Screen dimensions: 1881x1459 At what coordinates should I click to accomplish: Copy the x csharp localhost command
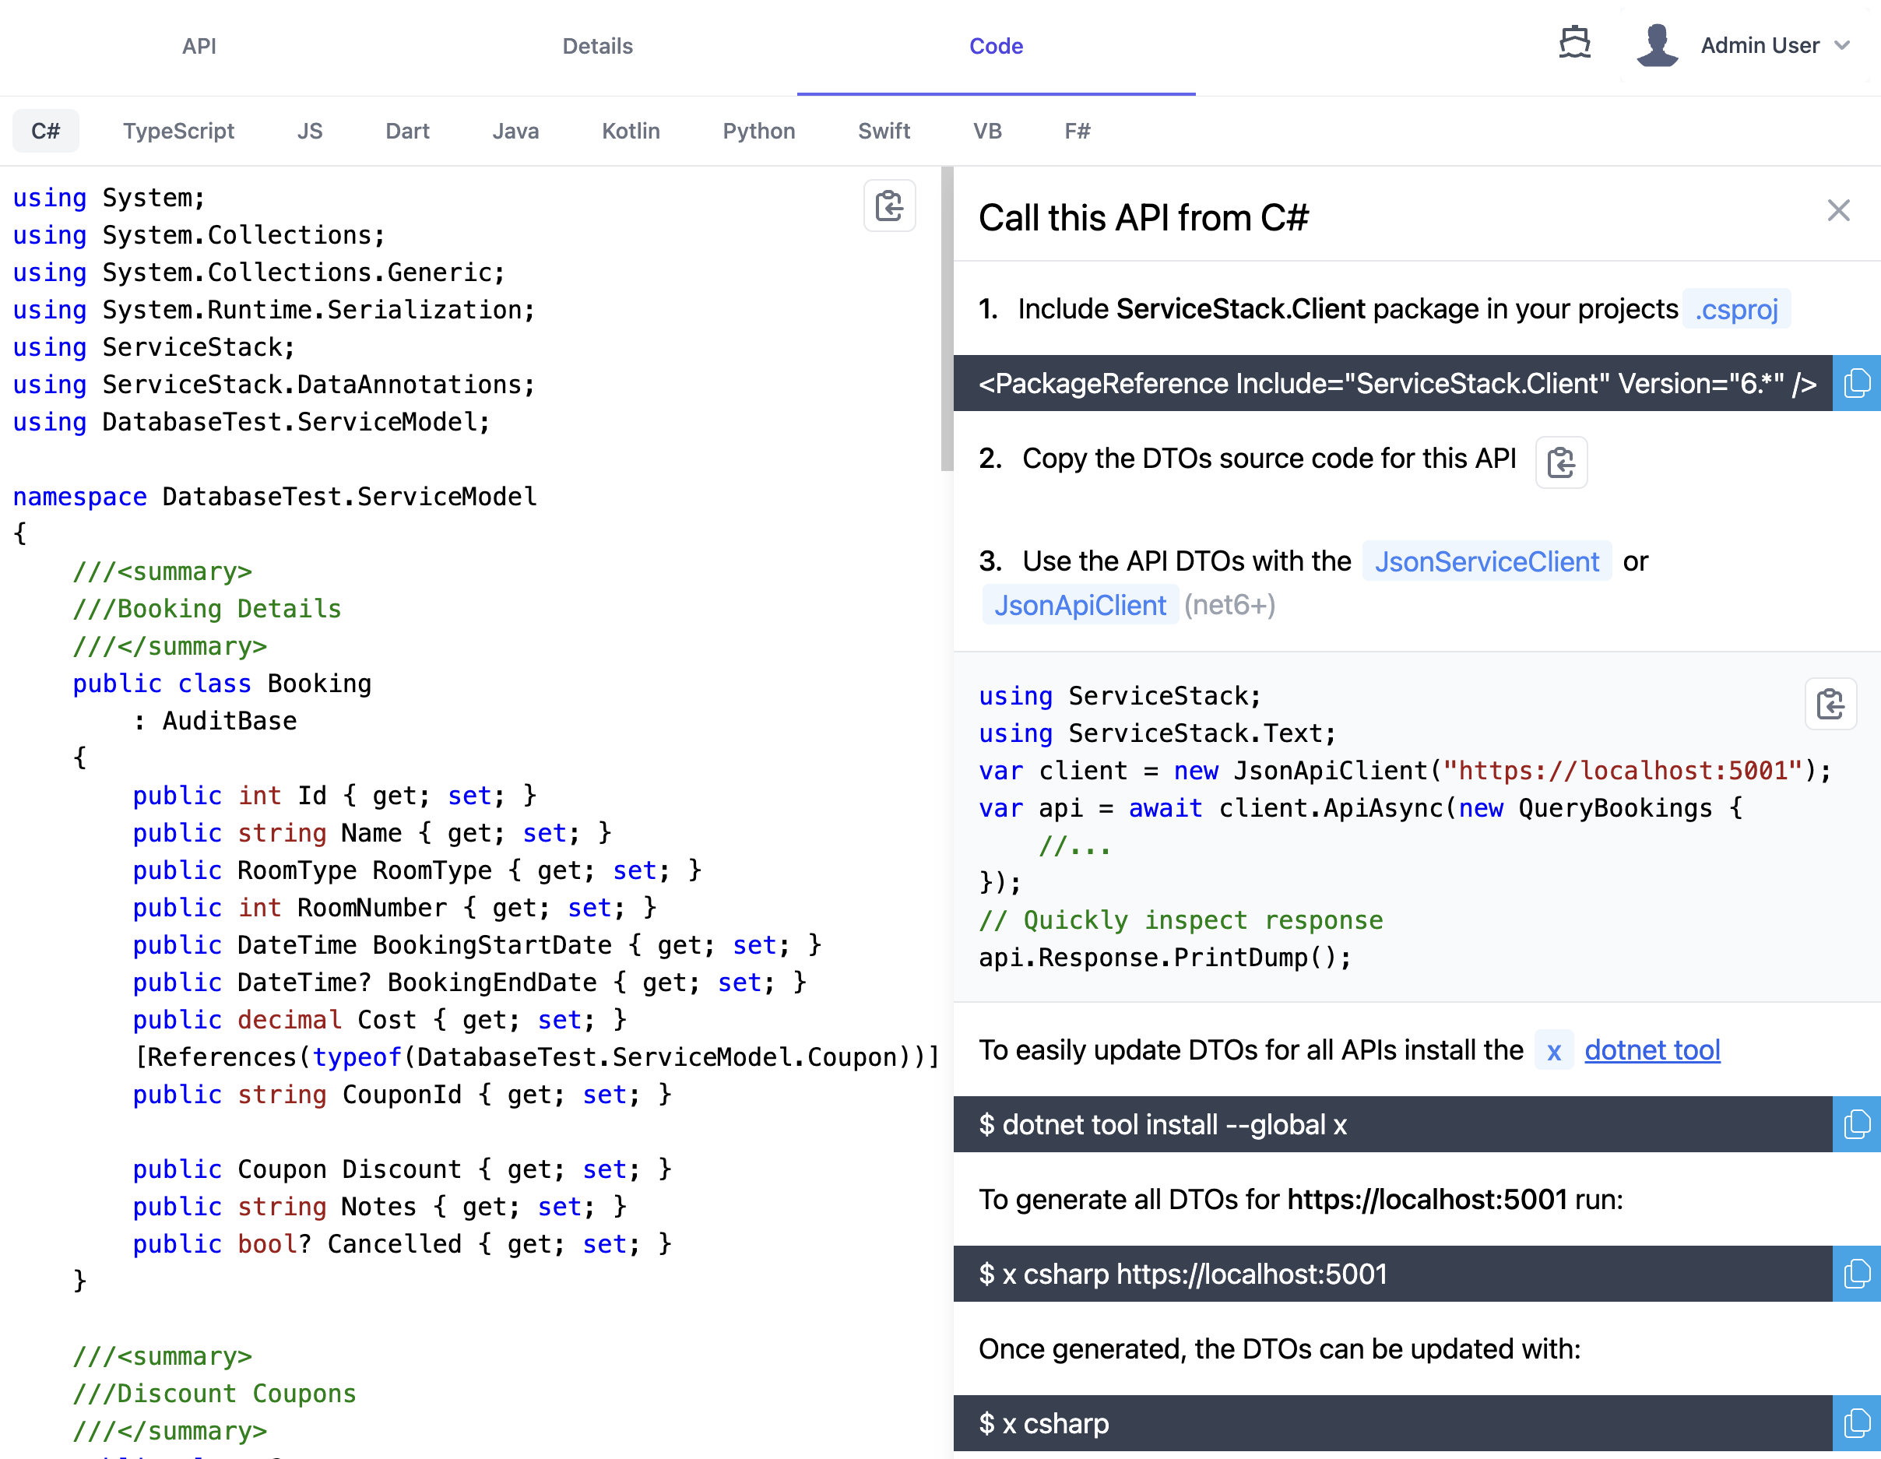pyautogui.click(x=1856, y=1273)
